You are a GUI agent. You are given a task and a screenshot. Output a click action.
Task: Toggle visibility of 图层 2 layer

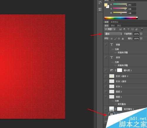[106, 92]
